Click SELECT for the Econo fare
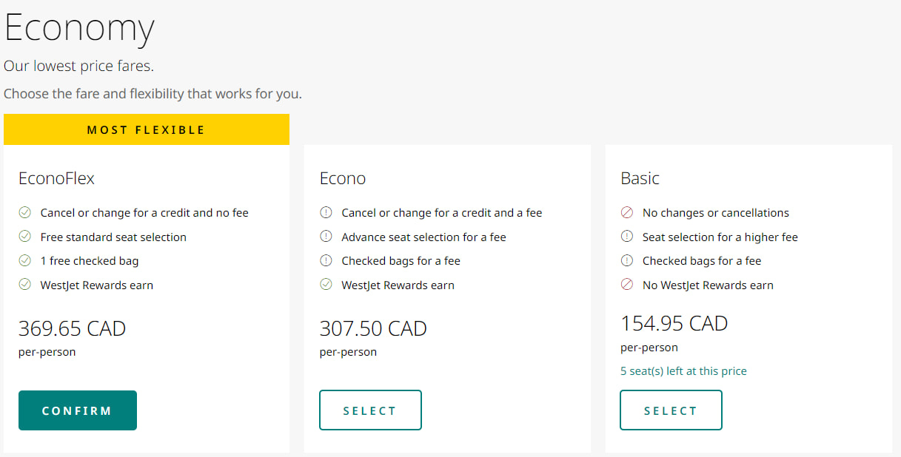This screenshot has height=457, width=901. 370,410
